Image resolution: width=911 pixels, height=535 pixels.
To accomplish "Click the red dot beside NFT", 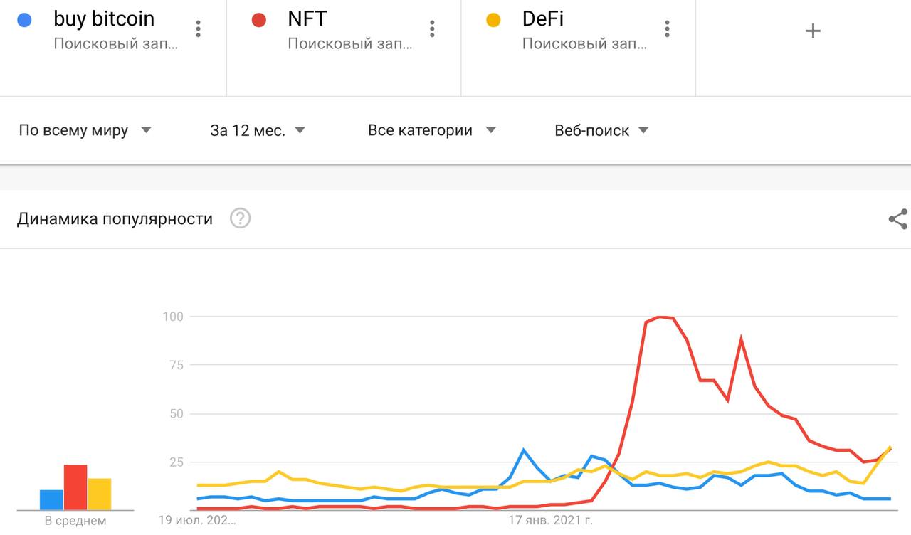I will (259, 20).
